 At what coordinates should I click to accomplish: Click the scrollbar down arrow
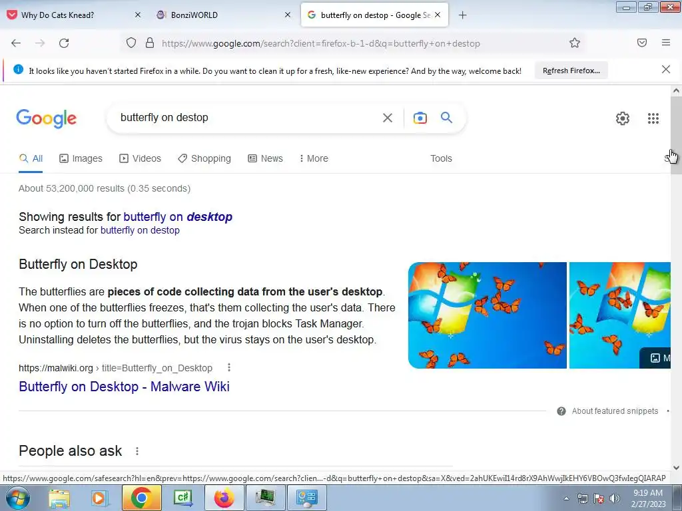click(x=676, y=468)
